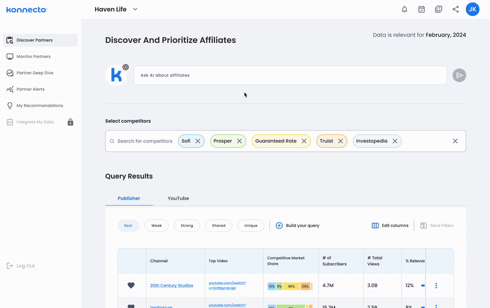The image size is (490, 308).
Task: Click the share icon in top bar
Action: 456,9
